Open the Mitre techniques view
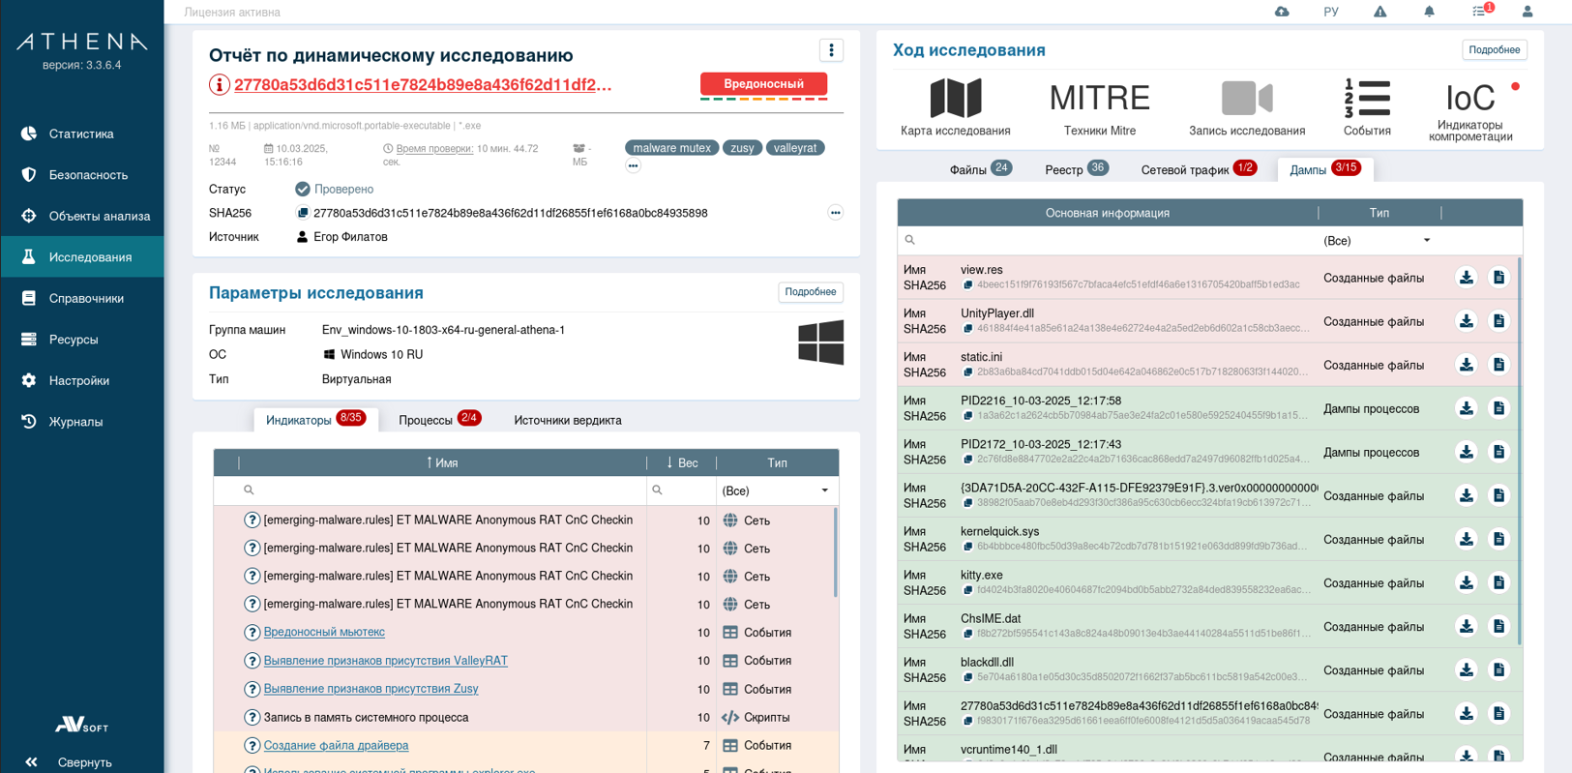 pos(1099,99)
